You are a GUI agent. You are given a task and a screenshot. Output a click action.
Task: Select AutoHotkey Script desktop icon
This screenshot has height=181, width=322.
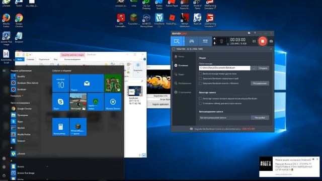point(6,57)
